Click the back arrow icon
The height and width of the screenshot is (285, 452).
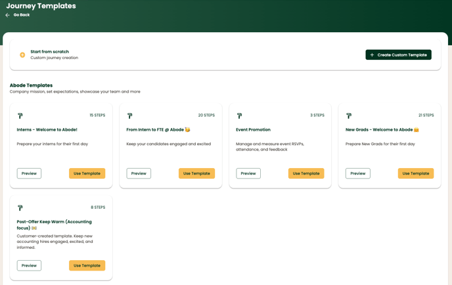tap(7, 15)
